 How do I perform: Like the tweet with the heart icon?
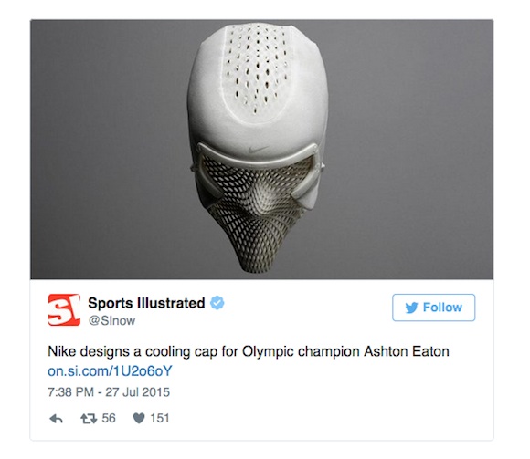pyautogui.click(x=139, y=419)
